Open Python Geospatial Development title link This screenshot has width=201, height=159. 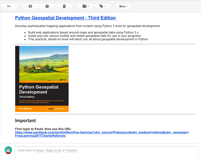66,18
